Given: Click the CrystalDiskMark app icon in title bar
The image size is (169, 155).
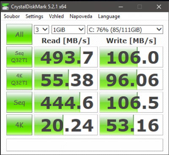Looking at the screenshot, I should [x=5, y=7].
